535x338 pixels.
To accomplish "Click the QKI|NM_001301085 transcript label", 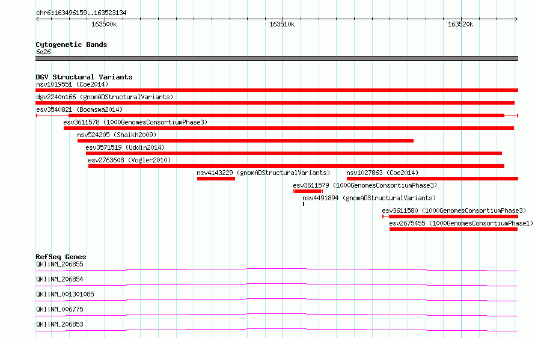I will pyautogui.click(x=65, y=294).
